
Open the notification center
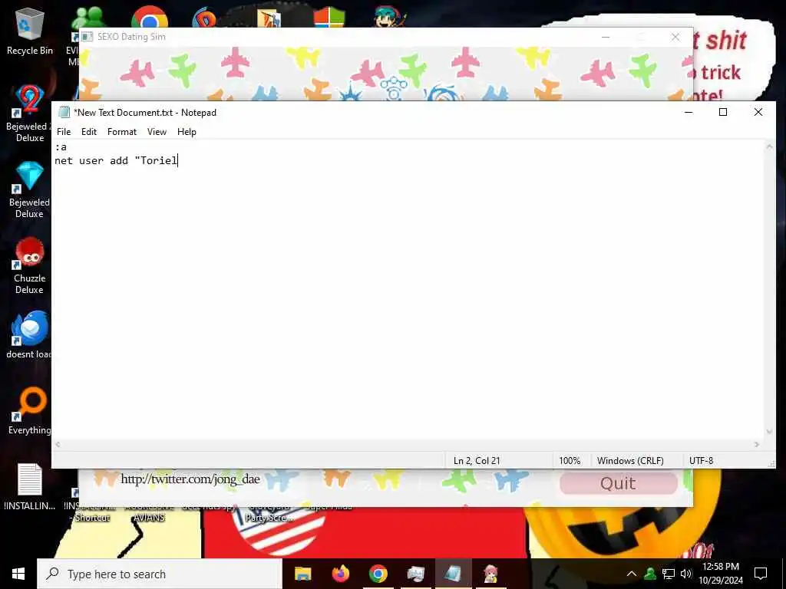[x=761, y=574]
